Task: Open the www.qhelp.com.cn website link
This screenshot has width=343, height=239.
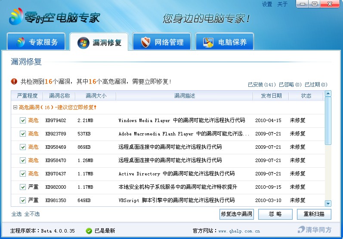Action: (239, 231)
